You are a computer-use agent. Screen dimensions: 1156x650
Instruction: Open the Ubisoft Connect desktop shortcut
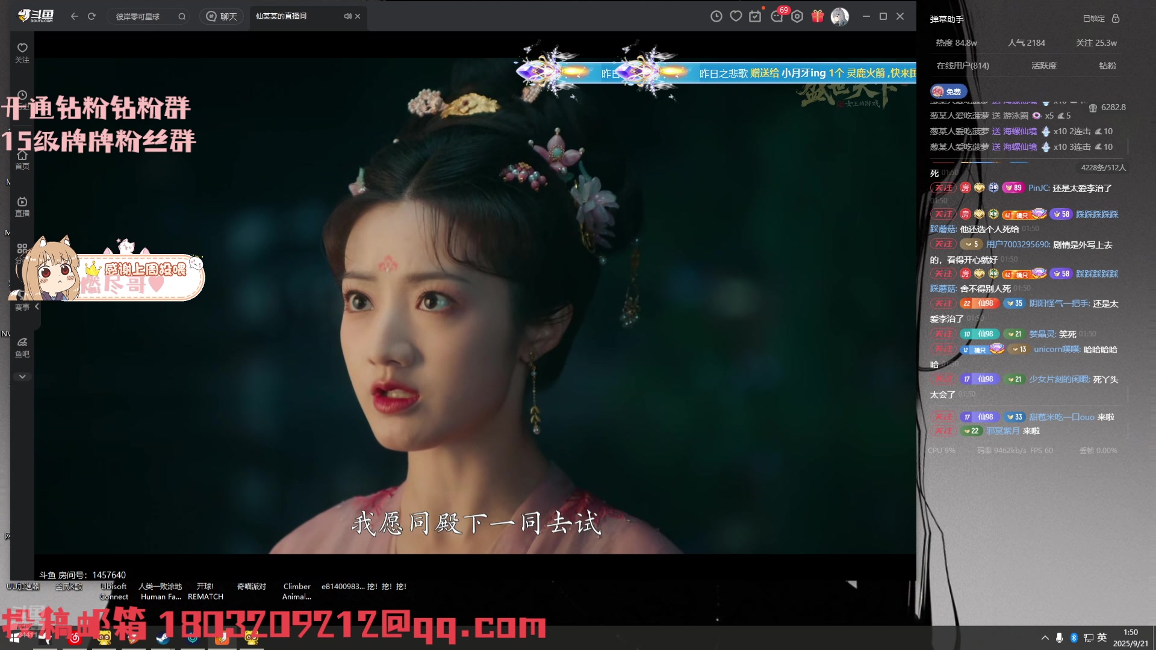(x=114, y=591)
